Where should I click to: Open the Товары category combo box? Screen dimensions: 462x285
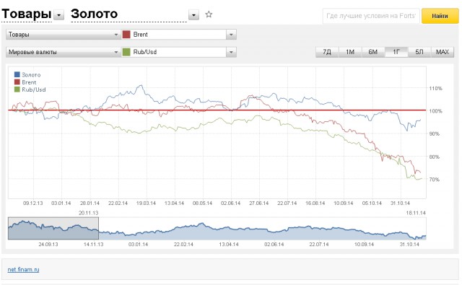click(63, 35)
